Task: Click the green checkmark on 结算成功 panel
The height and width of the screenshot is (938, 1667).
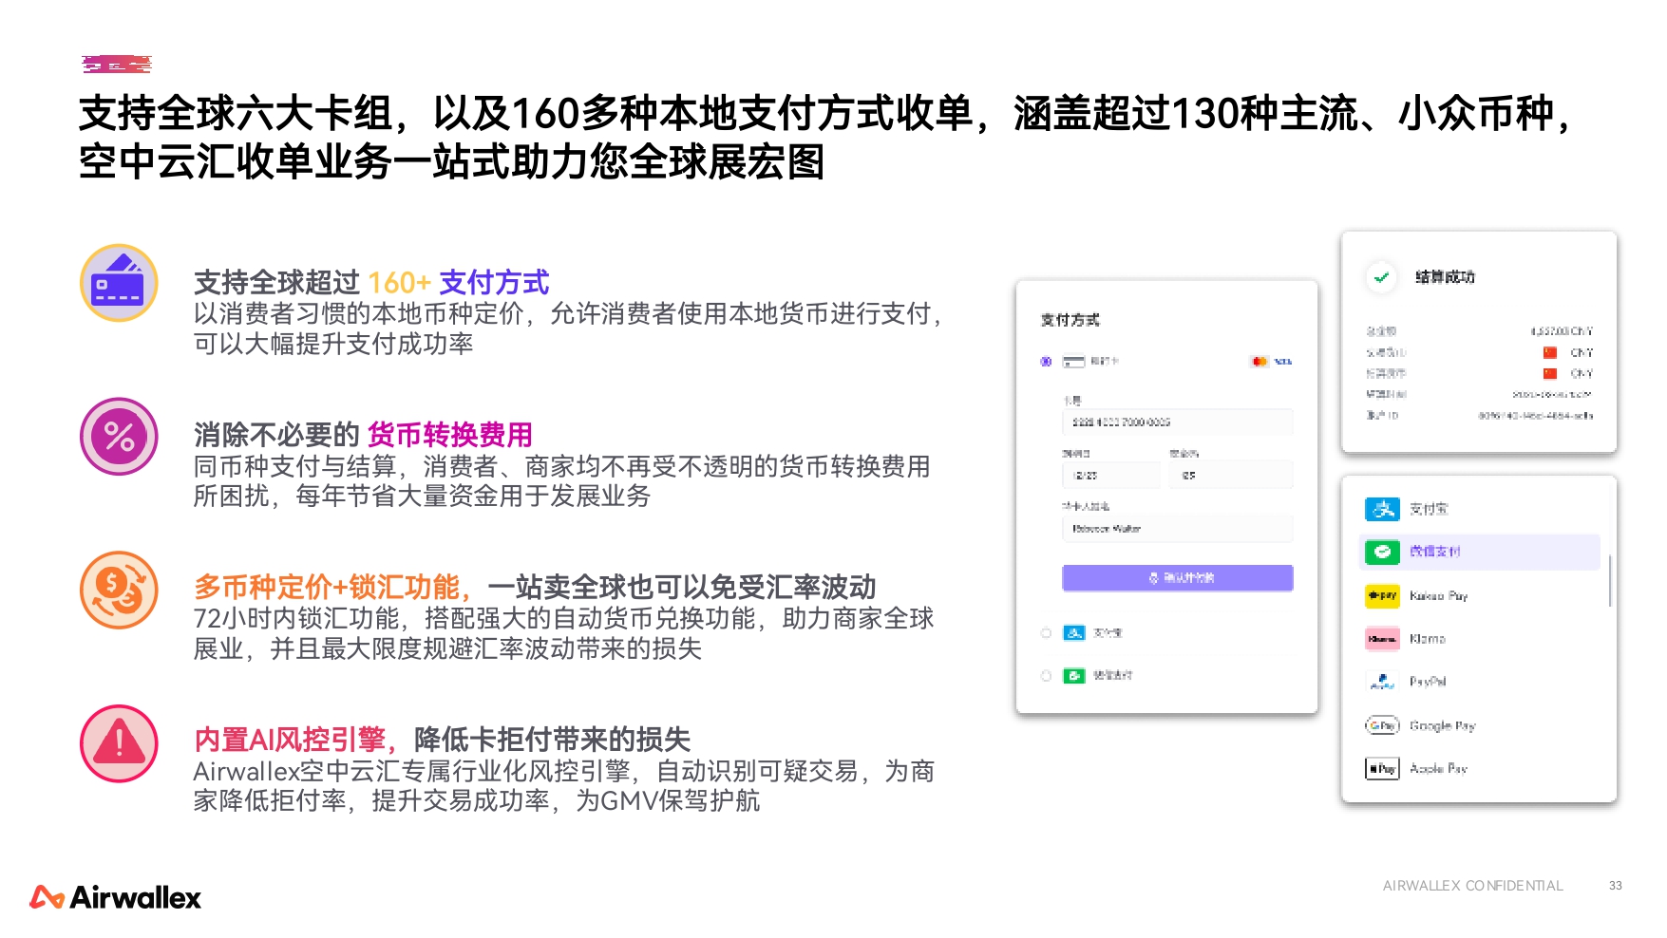Action: click(x=1383, y=275)
